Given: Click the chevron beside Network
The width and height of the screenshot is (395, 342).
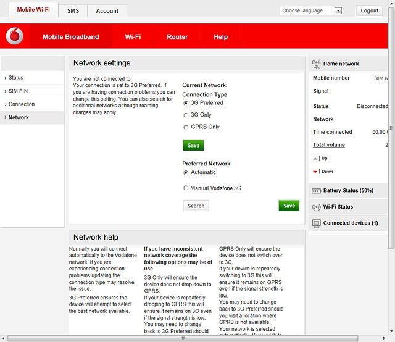Looking at the screenshot, I should coord(6,117).
